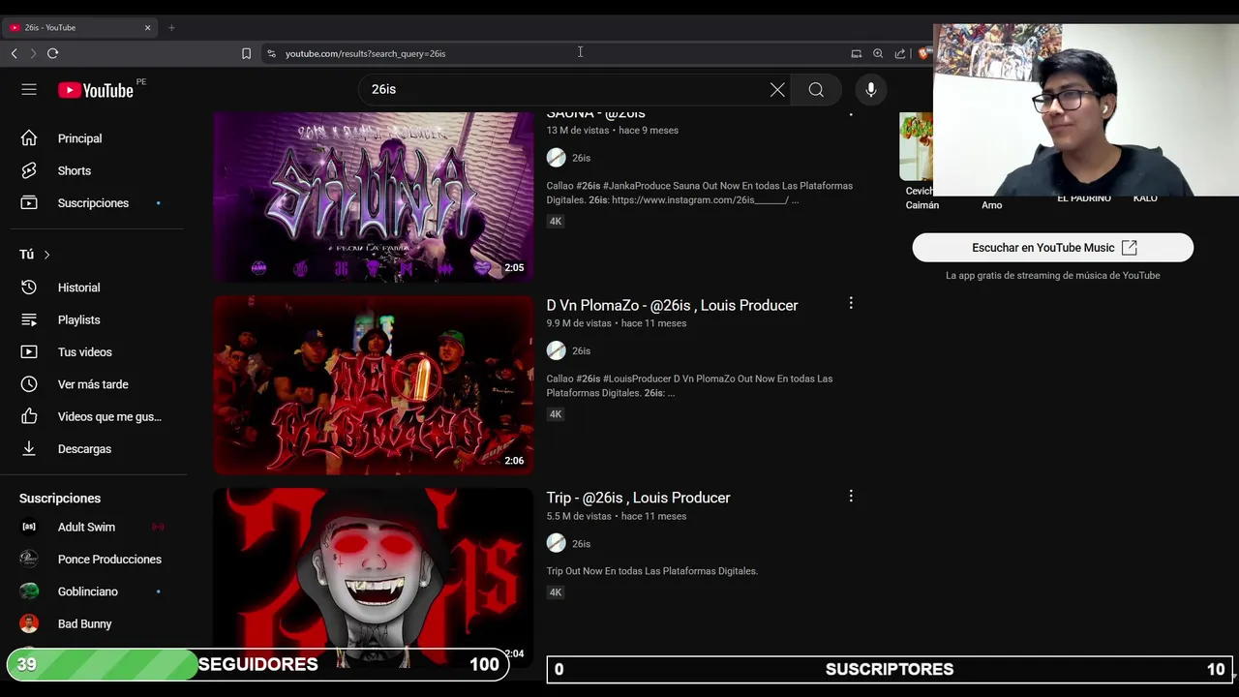Play the SAUNA video thumbnail
Screen dimensions: 1239x697
coord(373,197)
